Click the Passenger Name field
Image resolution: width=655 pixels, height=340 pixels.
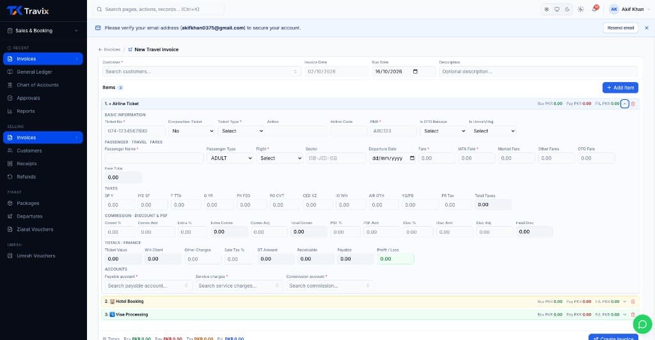tap(154, 158)
